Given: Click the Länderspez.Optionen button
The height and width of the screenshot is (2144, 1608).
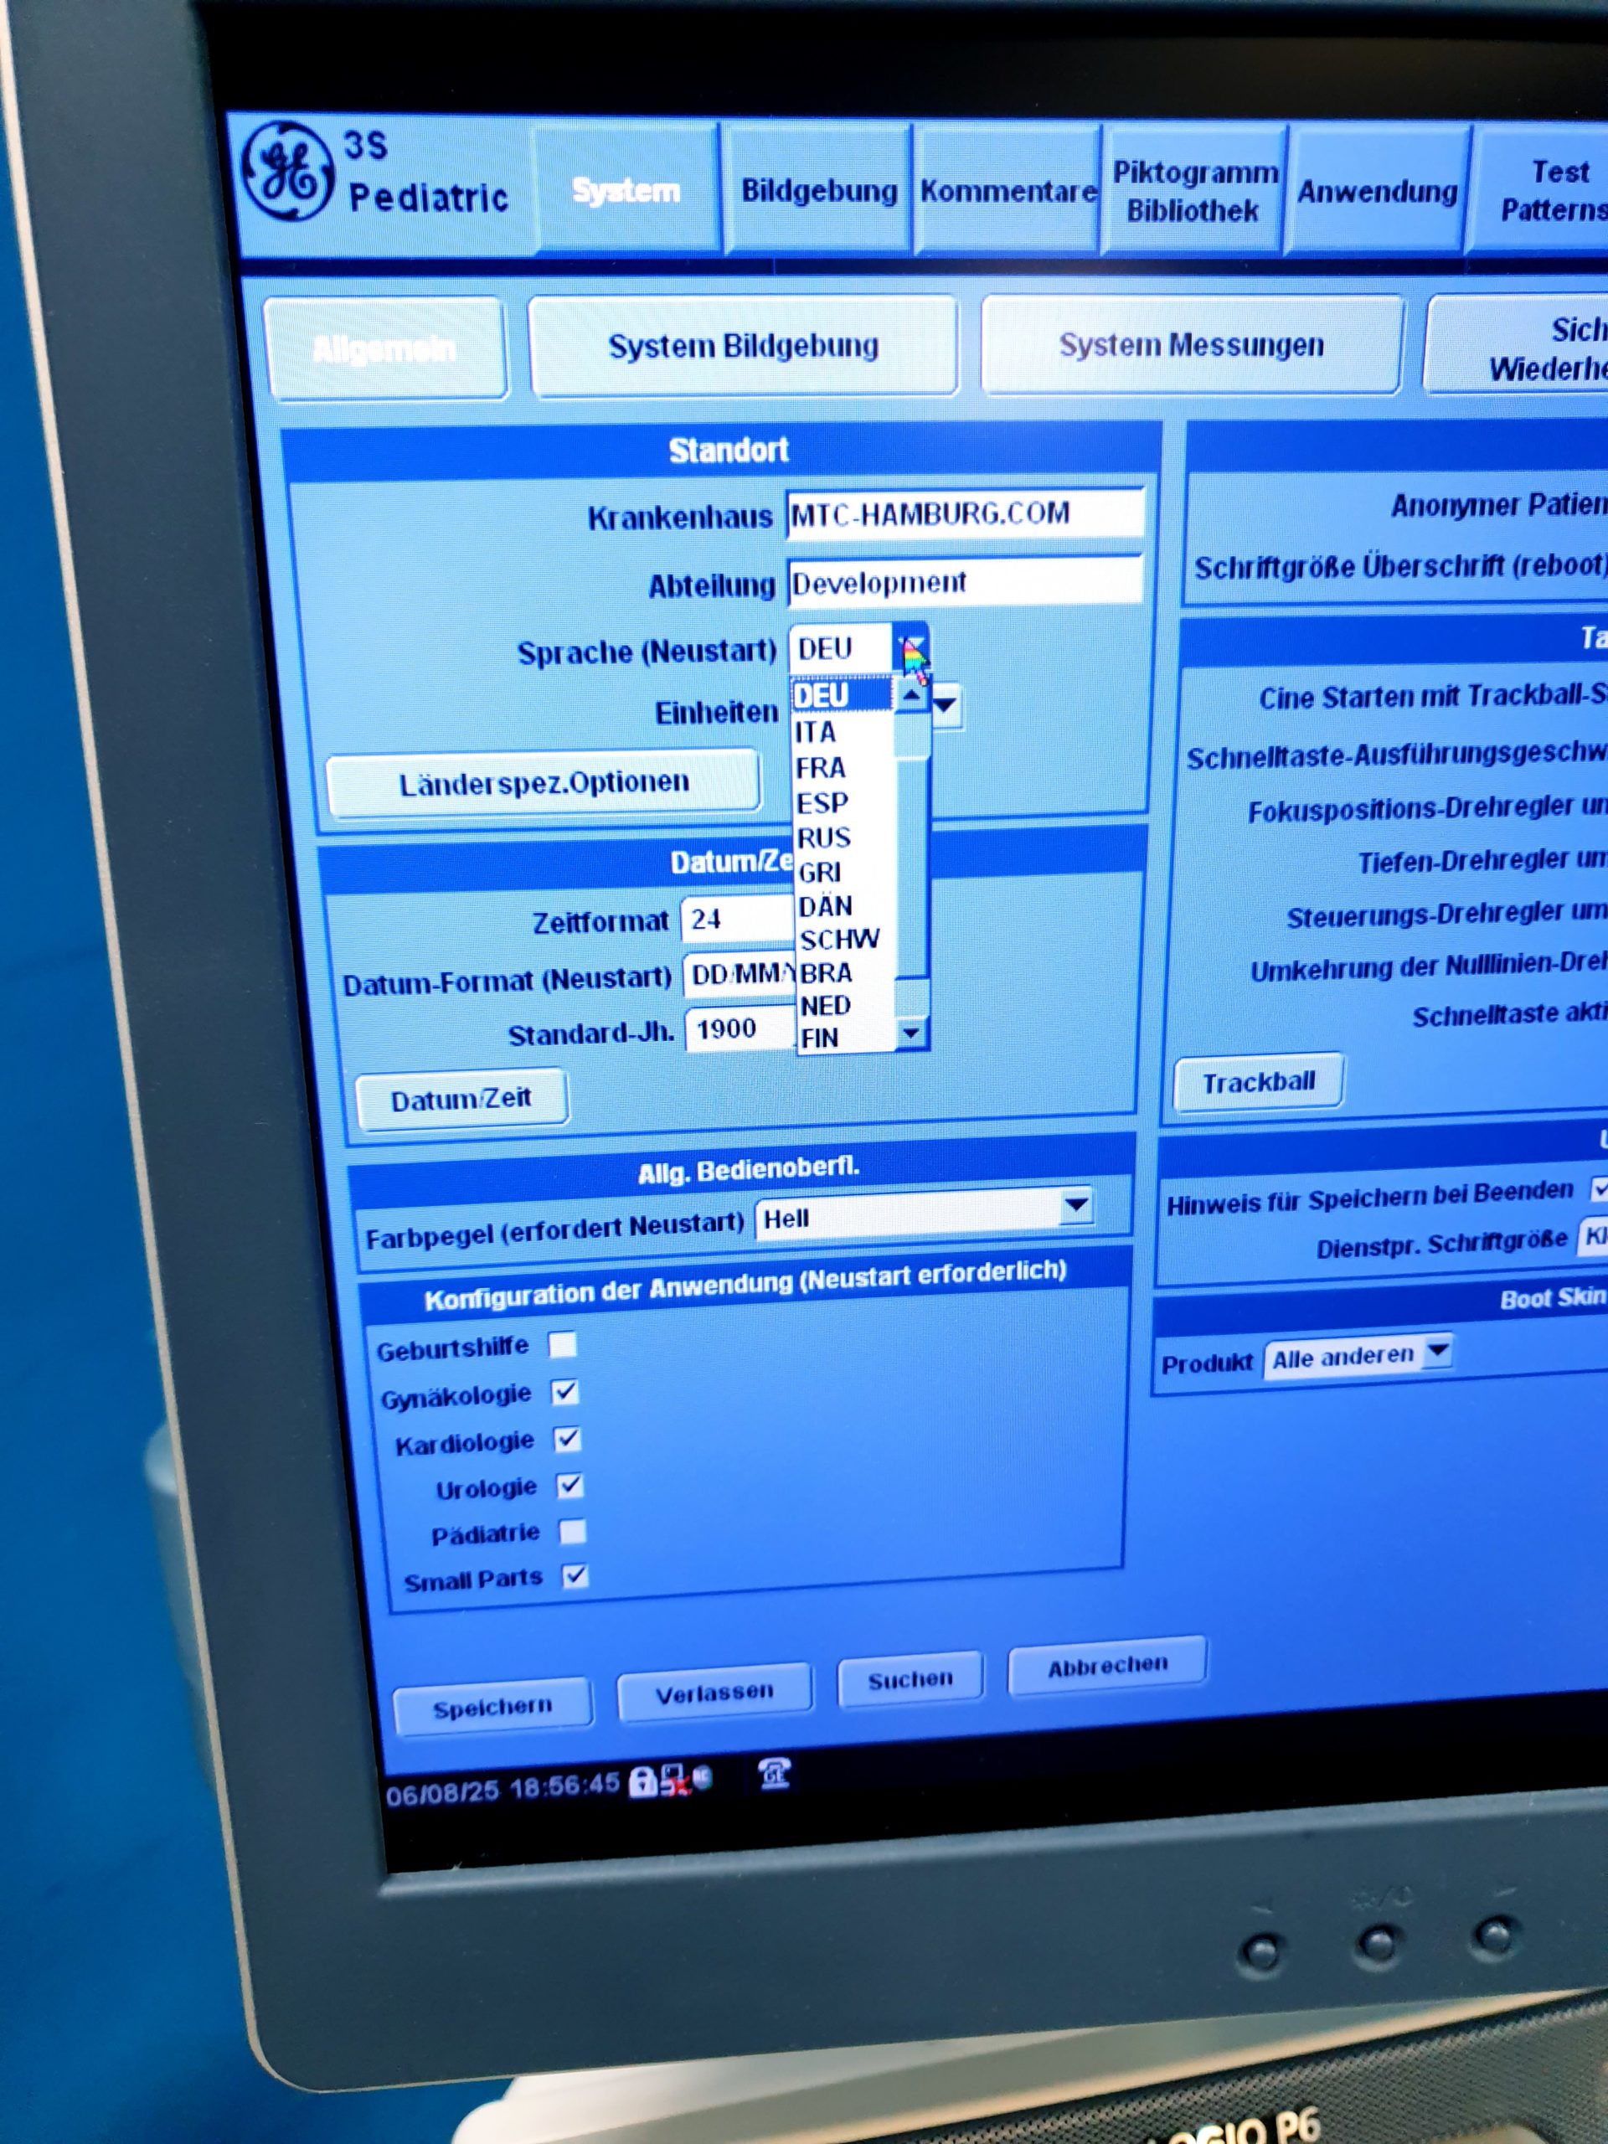Looking at the screenshot, I should [544, 783].
